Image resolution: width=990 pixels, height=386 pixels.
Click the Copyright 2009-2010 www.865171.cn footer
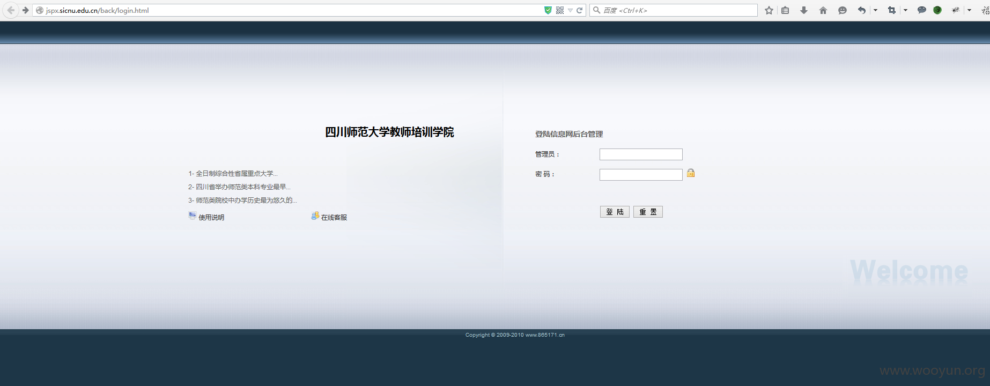tap(515, 335)
